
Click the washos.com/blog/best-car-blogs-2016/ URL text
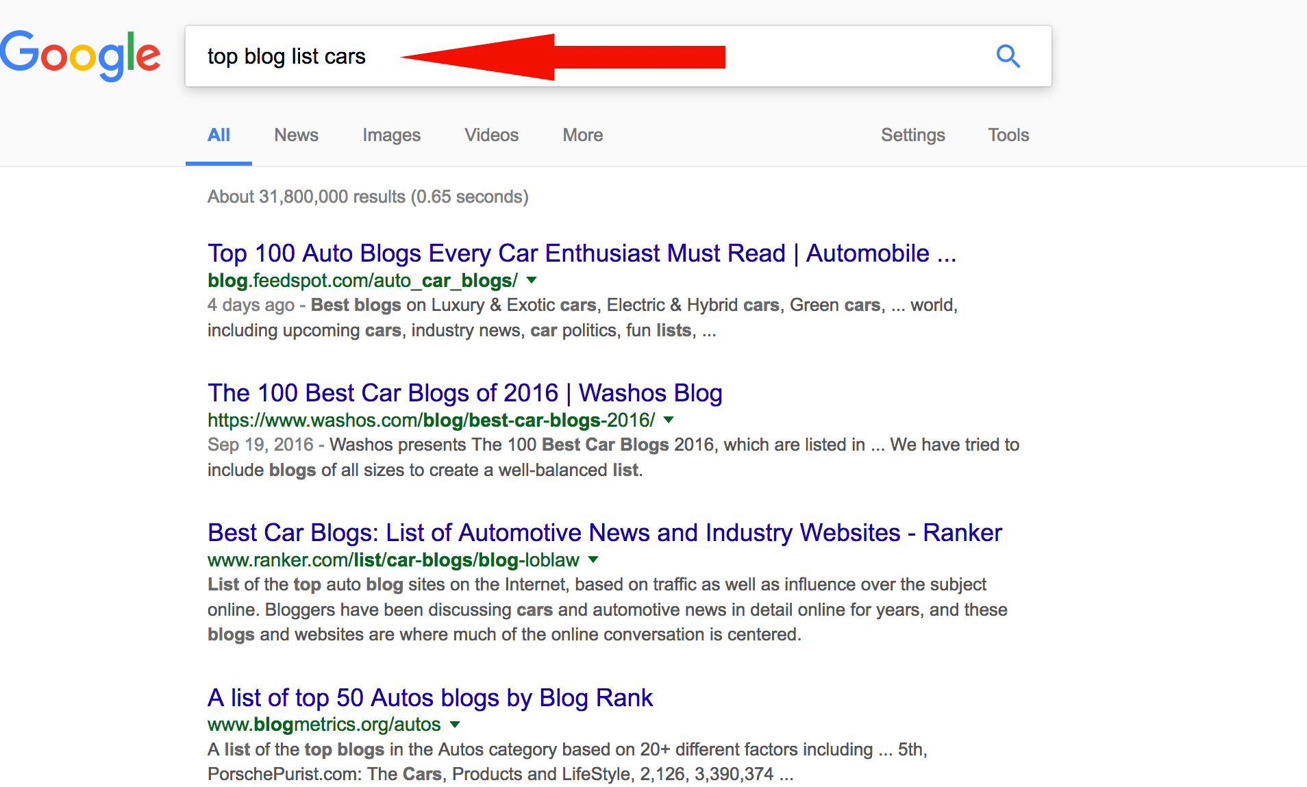431,421
